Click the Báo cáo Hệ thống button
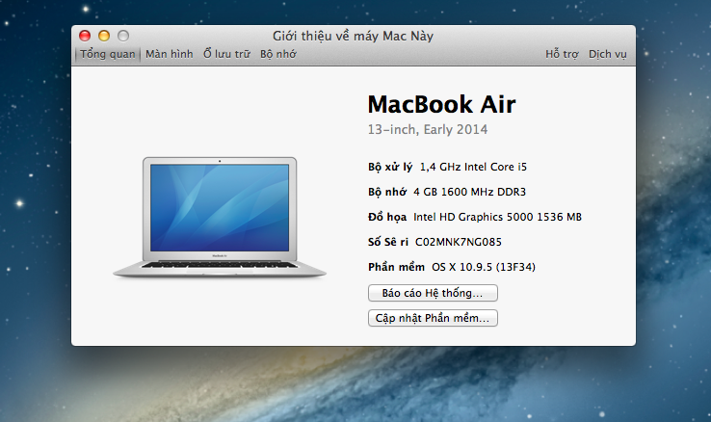 pos(433,293)
